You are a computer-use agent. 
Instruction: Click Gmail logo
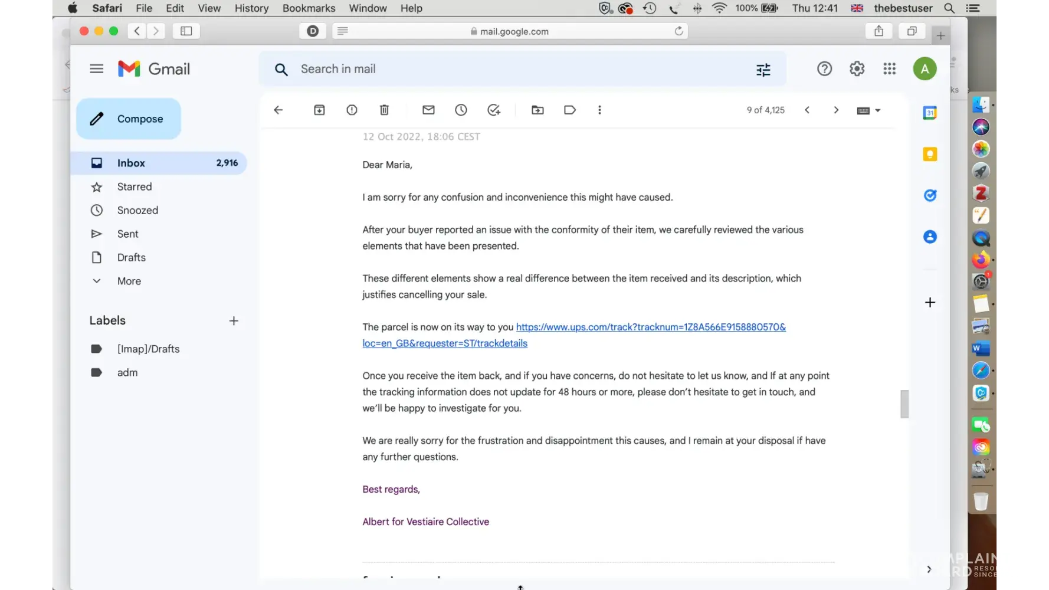point(153,69)
